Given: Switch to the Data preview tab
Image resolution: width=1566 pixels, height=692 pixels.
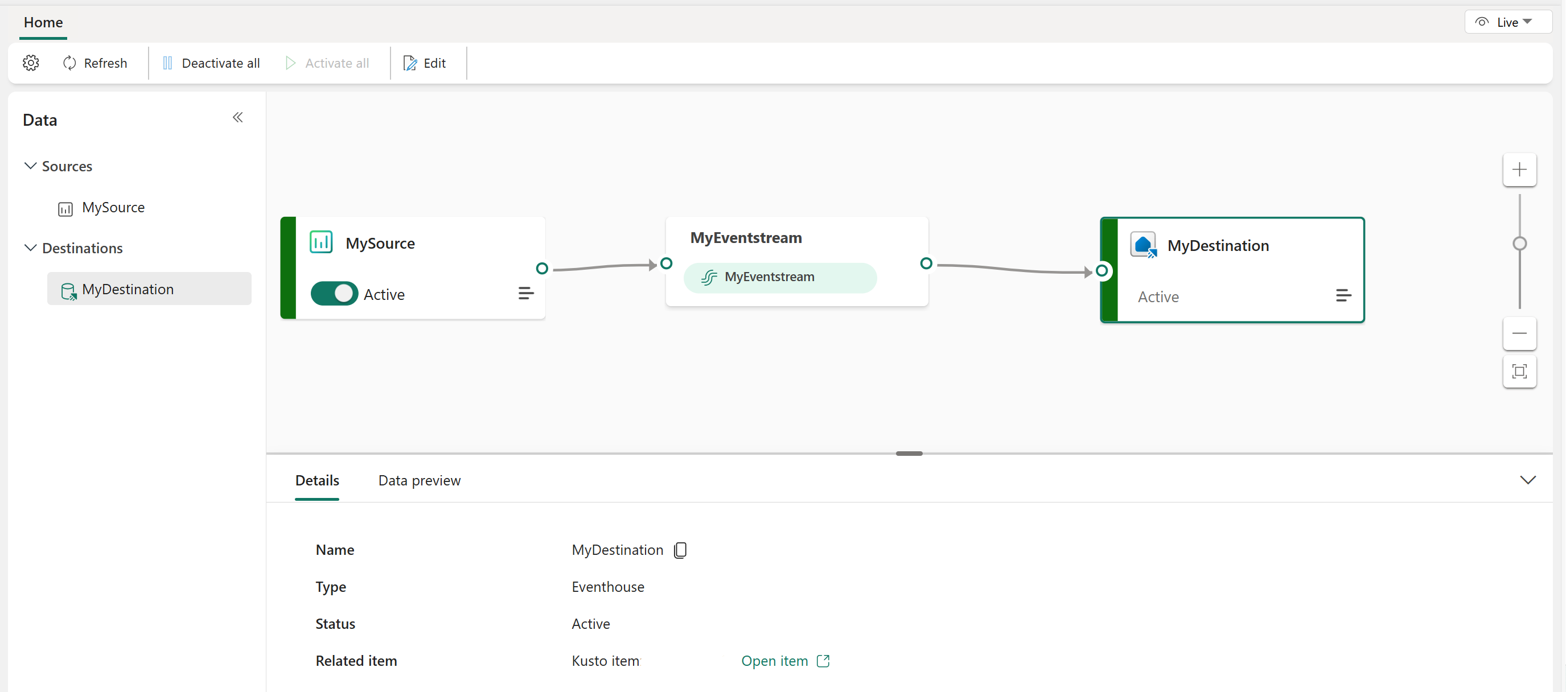Looking at the screenshot, I should (420, 480).
